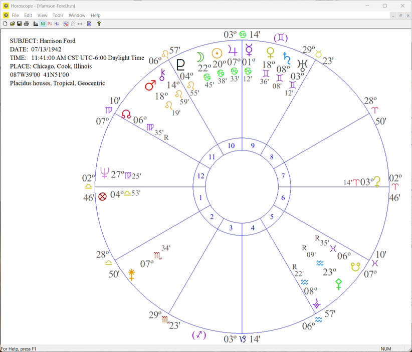Save the Harrison Ford chart using the diskette icon
Image resolution: width=412 pixels, height=352 pixels.
pyautogui.click(x=19, y=23)
